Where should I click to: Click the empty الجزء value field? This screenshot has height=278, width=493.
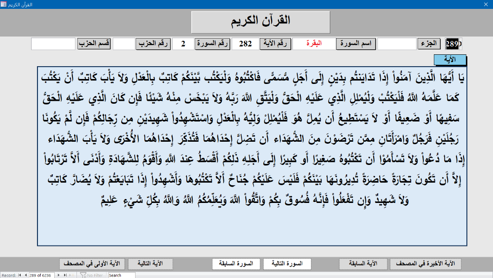pyautogui.click(x=397, y=44)
